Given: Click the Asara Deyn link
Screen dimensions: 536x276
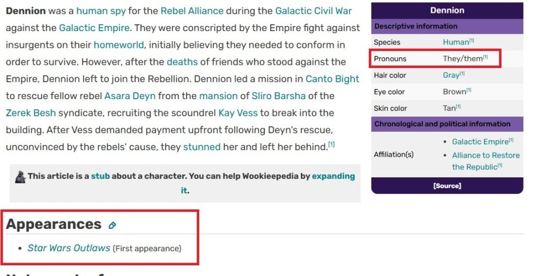Looking at the screenshot, I should pos(130,96).
